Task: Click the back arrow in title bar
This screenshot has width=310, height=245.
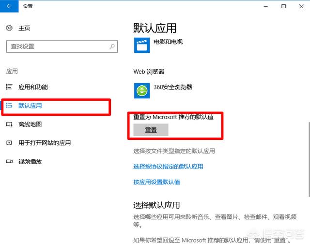Action: pyautogui.click(x=9, y=6)
